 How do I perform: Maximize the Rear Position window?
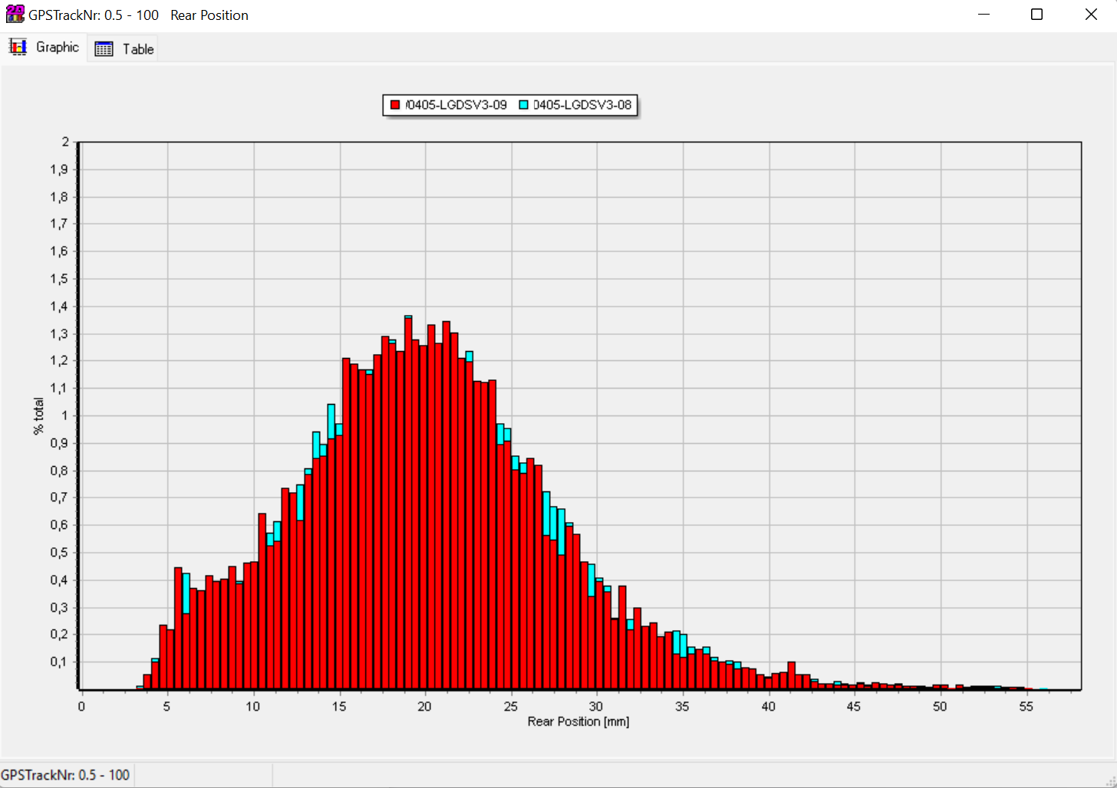(x=1036, y=15)
